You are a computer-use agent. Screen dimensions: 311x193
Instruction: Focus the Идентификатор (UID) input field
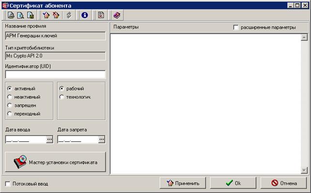coord(55,74)
